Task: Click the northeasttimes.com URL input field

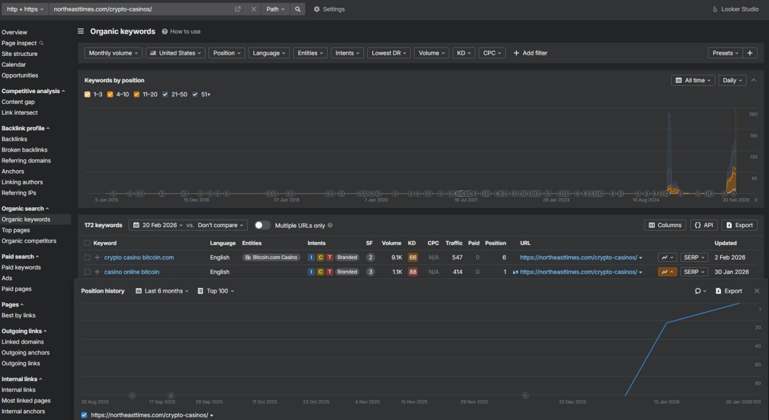Action: (141, 9)
